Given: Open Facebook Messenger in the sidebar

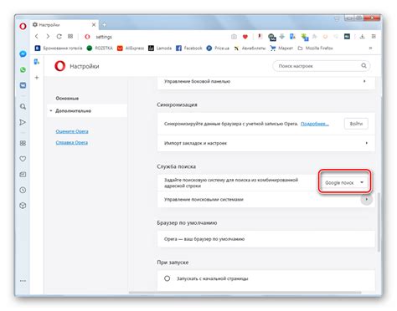Looking at the screenshot, I should point(23,54).
